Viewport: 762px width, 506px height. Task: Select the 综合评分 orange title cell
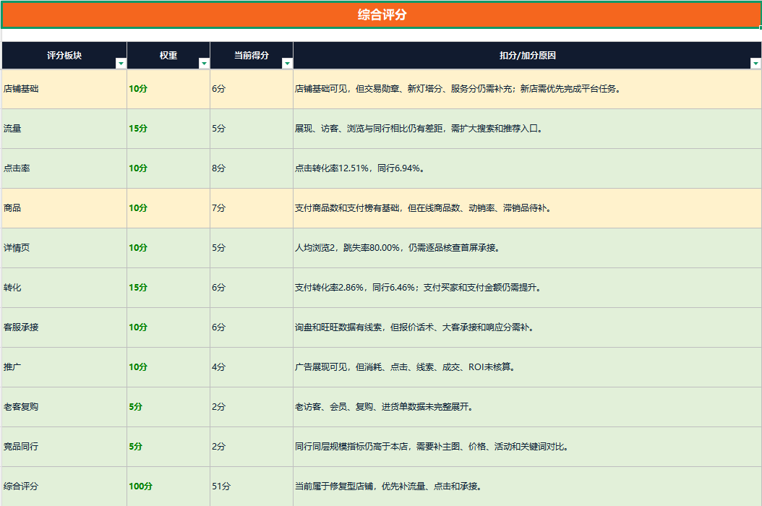pyautogui.click(x=382, y=15)
